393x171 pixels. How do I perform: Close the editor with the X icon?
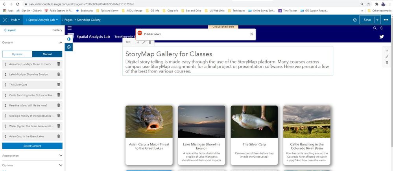click(5, 20)
